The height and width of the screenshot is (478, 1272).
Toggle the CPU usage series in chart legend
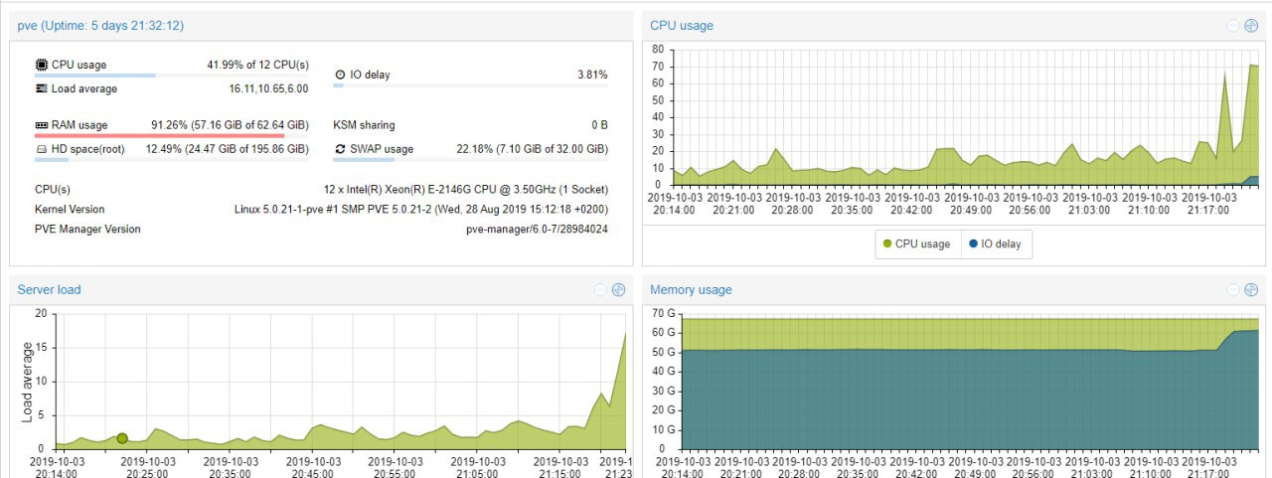point(917,243)
